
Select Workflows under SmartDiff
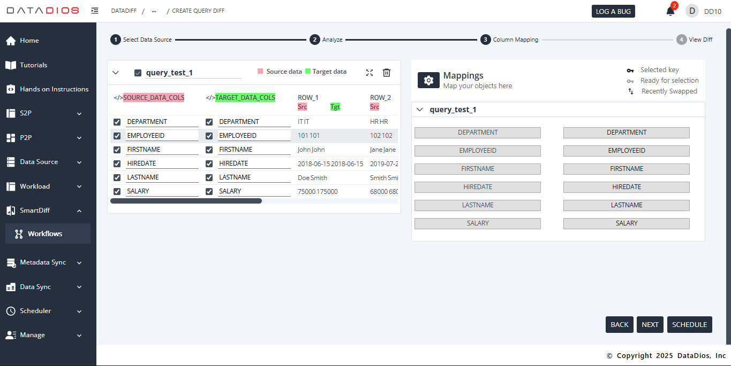45,234
